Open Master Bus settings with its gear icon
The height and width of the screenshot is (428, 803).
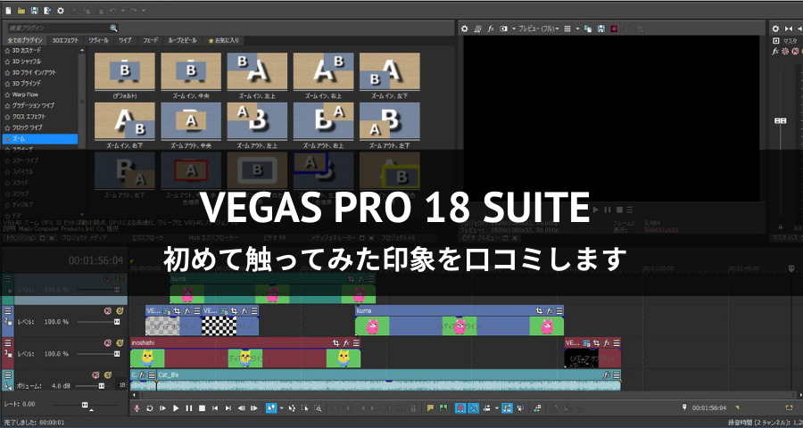[x=775, y=29]
